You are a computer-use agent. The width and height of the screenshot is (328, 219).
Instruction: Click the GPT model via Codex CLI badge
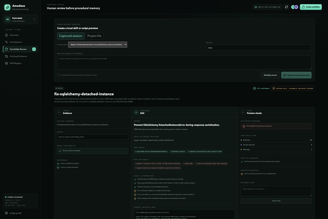[267, 7]
